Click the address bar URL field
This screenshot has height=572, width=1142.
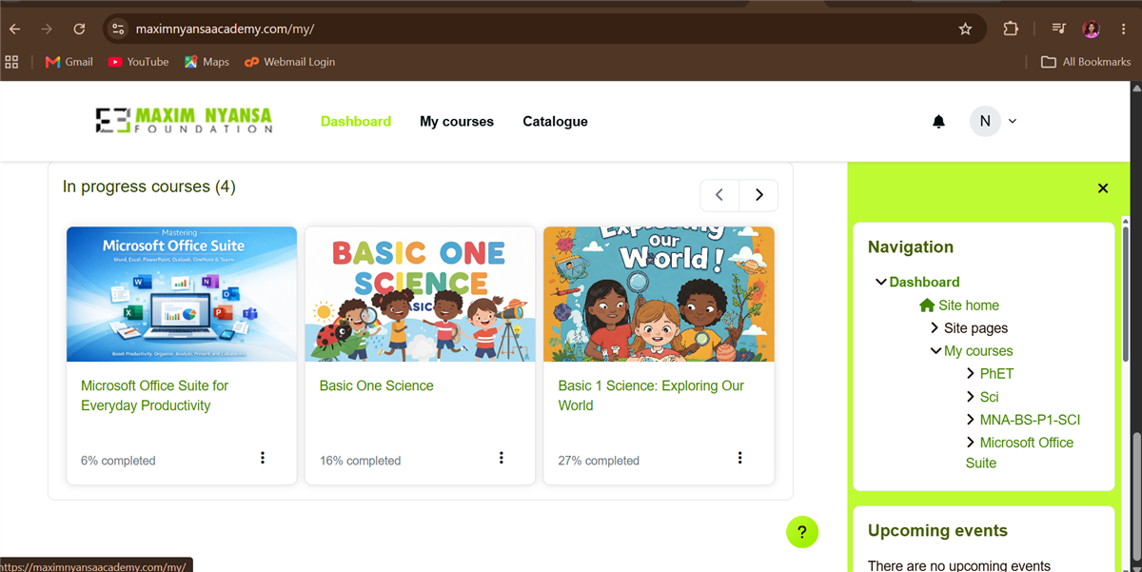(542, 30)
